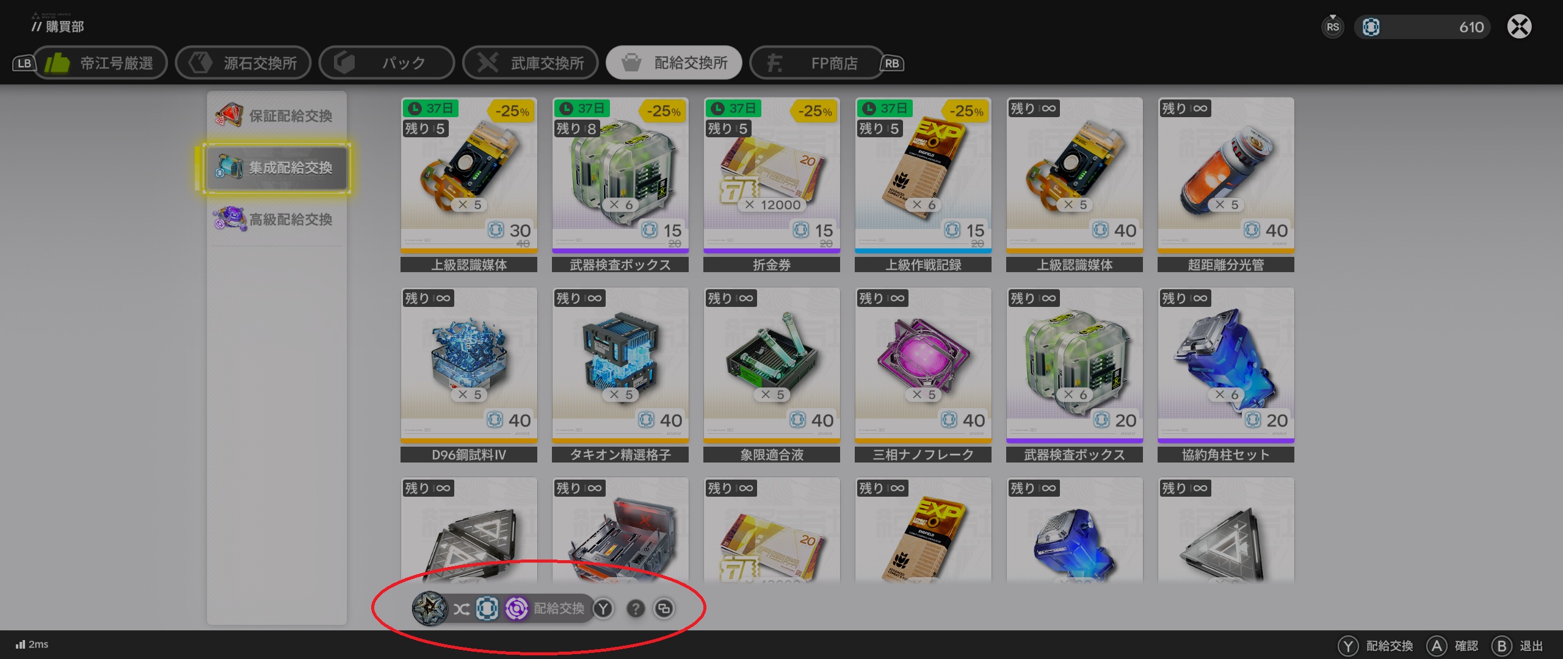Click the RS stick icon near currency
Screen dimensions: 1563x659
1332,26
